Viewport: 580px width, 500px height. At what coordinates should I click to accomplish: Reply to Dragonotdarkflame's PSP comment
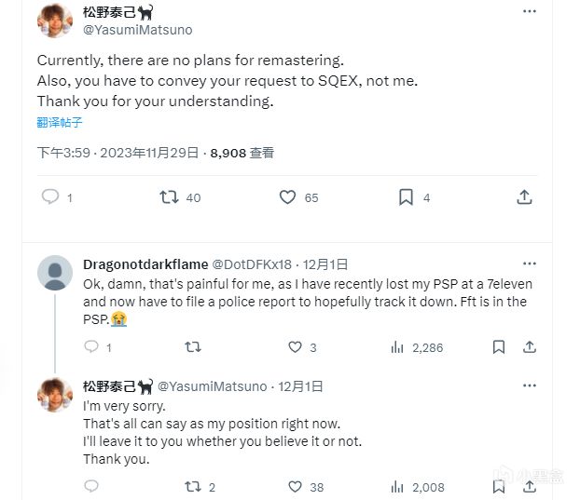point(91,347)
